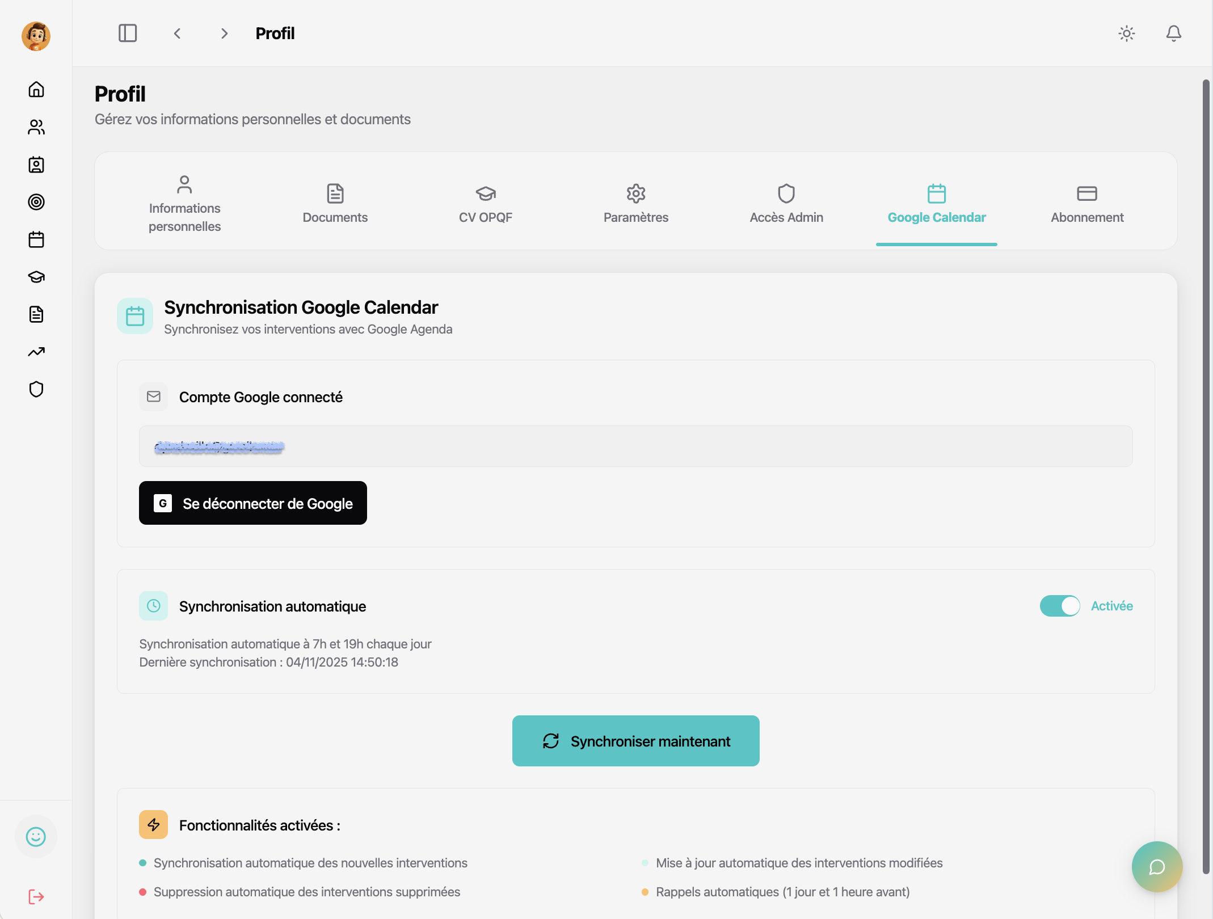Open the statistics (trending arrow) sidebar icon
Screen dimensions: 1213x919
point(36,352)
